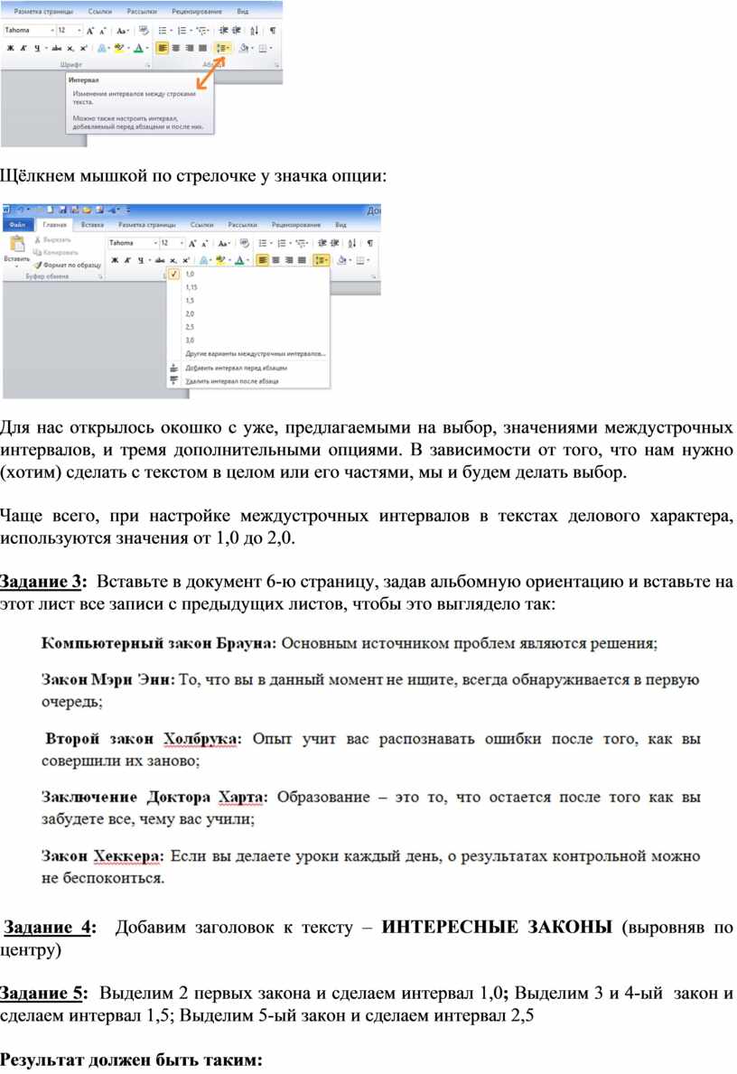
Task: Click text effects icon in tooltip screenshot
Action: point(103,48)
